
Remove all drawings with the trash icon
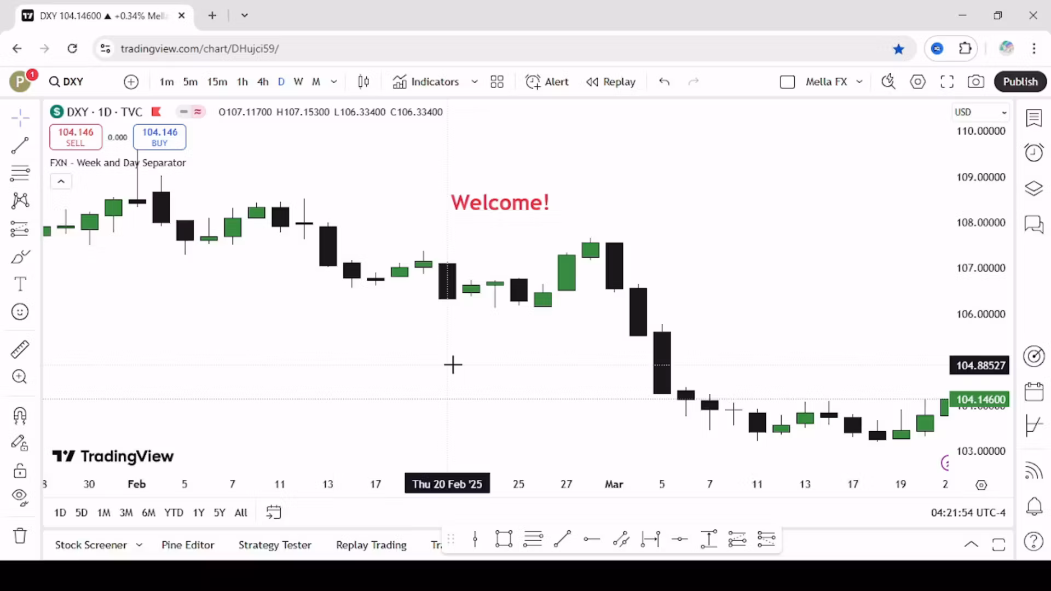20,536
